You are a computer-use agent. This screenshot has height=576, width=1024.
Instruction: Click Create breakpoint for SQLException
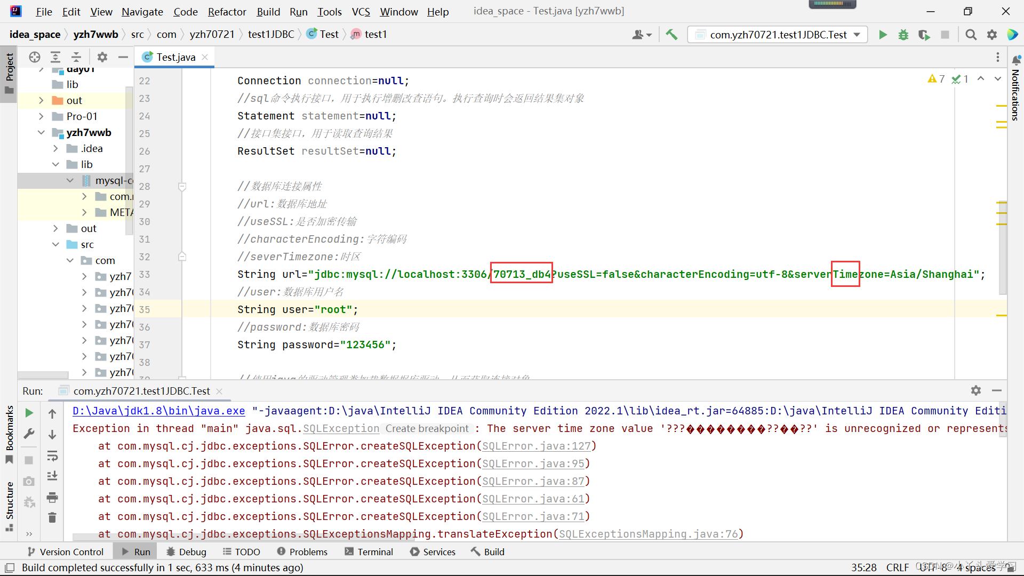pos(427,428)
